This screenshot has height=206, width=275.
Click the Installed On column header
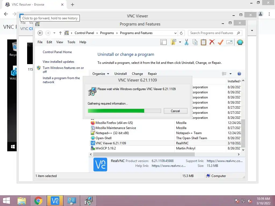pos(234,81)
